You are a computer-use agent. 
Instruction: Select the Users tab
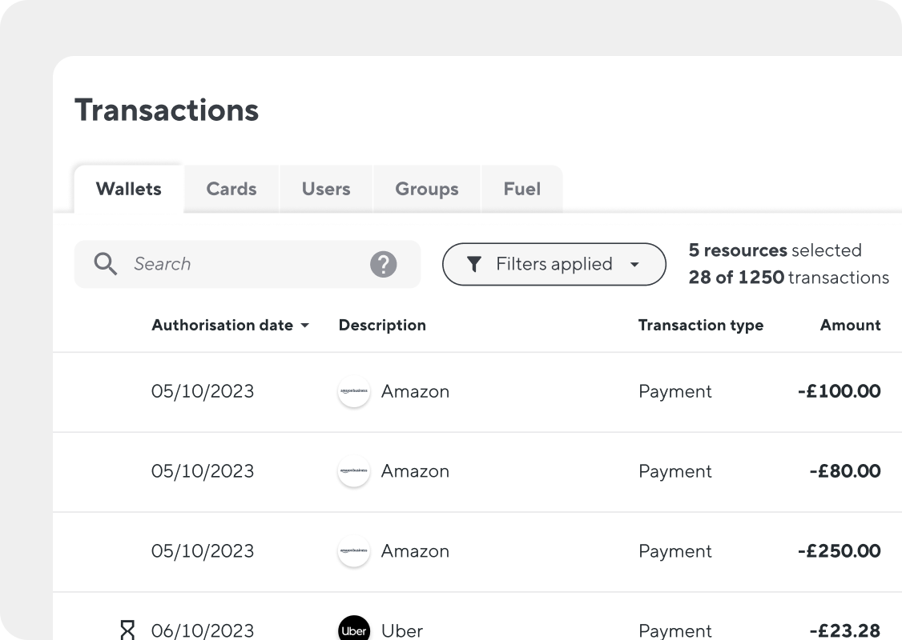tap(326, 189)
